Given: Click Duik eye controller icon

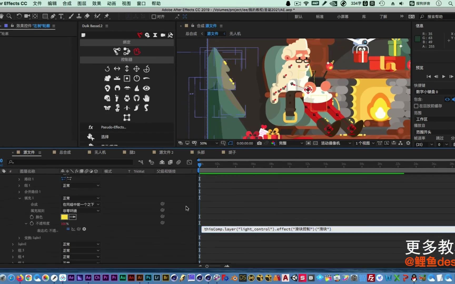Looking at the screenshot, I should tap(146, 88).
